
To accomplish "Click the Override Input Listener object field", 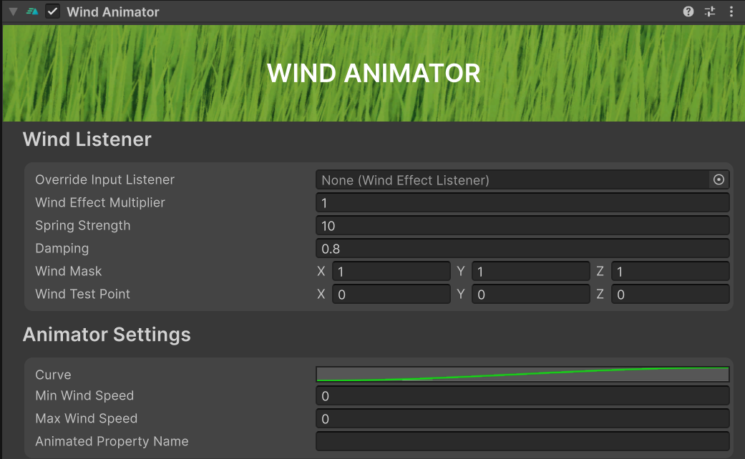I will point(512,180).
